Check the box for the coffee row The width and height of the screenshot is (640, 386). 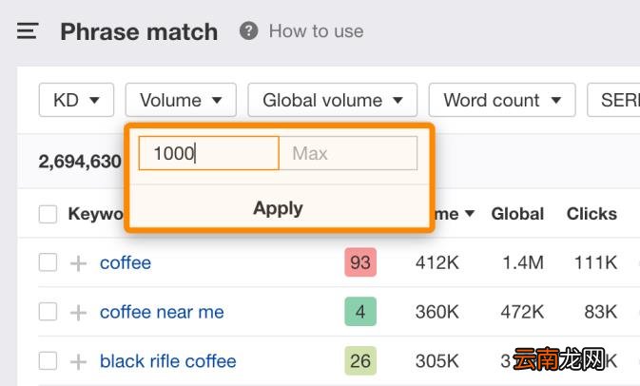click(48, 262)
